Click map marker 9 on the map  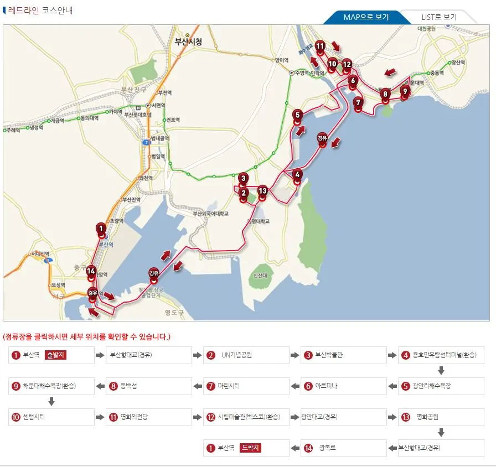tap(405, 93)
